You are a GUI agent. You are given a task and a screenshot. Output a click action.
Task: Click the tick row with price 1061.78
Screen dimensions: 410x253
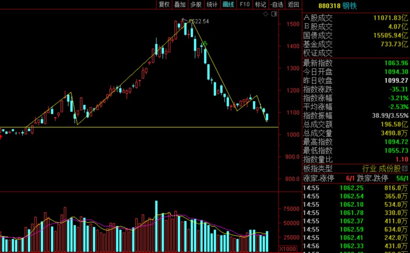(356, 213)
